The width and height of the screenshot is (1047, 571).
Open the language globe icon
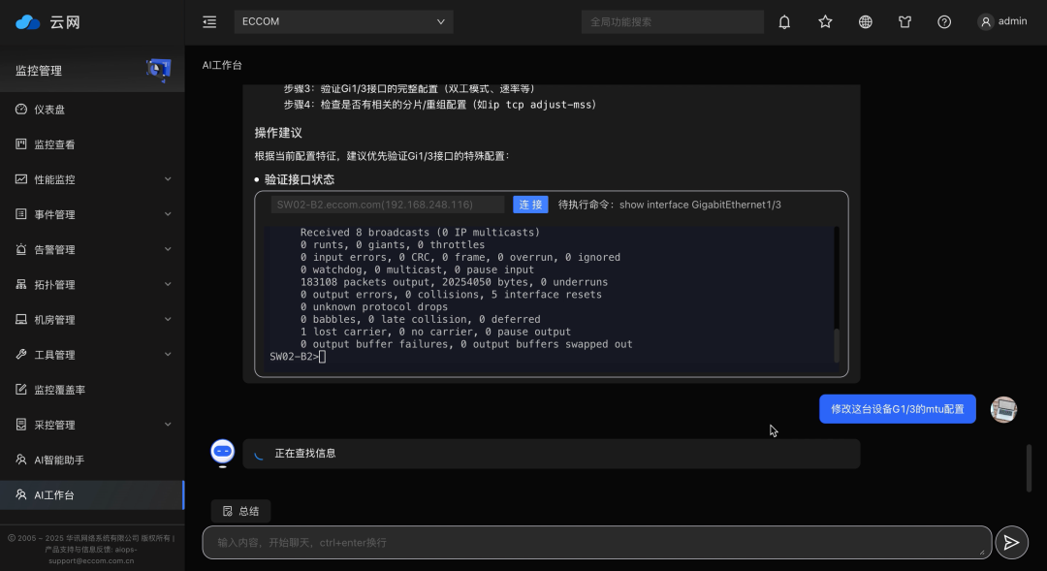pyautogui.click(x=866, y=22)
